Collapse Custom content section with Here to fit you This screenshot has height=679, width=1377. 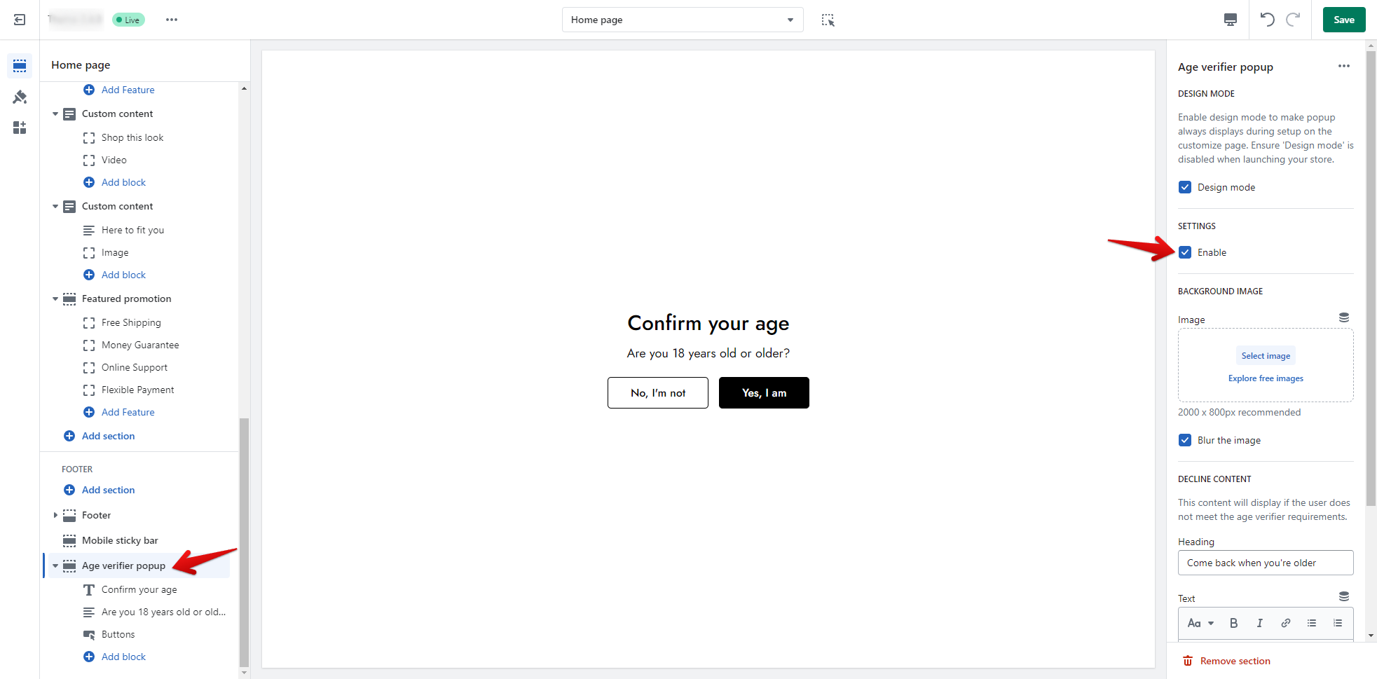[x=55, y=206]
